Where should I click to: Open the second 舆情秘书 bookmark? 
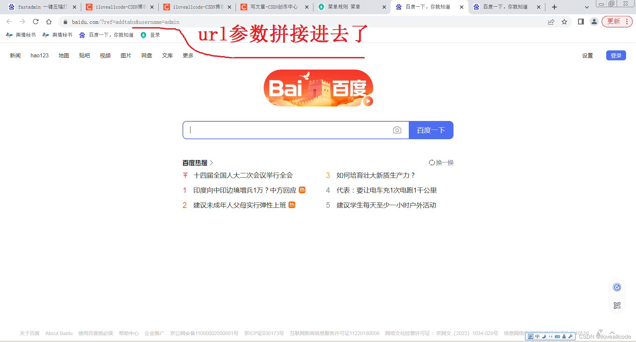[x=58, y=35]
